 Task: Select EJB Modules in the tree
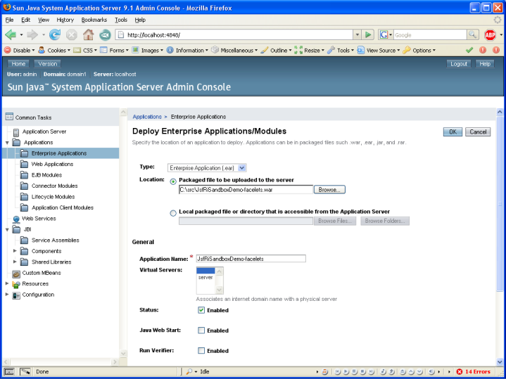[46, 175]
